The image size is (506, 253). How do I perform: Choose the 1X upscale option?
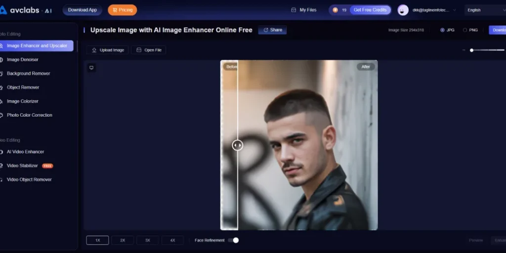pyautogui.click(x=97, y=241)
